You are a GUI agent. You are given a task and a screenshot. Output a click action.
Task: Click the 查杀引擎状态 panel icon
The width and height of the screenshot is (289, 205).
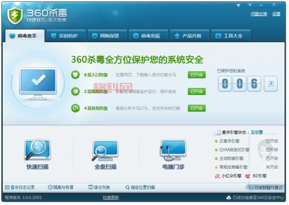[217, 132]
